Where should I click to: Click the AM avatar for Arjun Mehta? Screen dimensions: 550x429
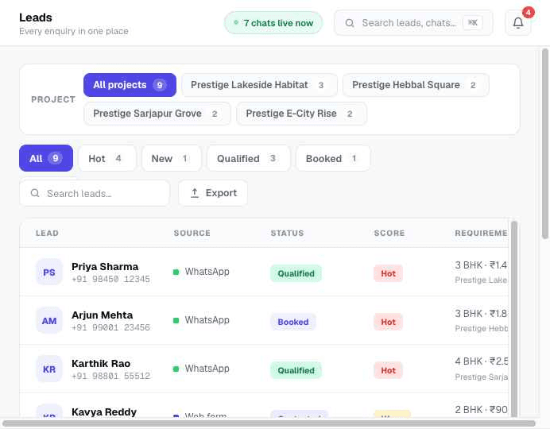click(x=49, y=320)
